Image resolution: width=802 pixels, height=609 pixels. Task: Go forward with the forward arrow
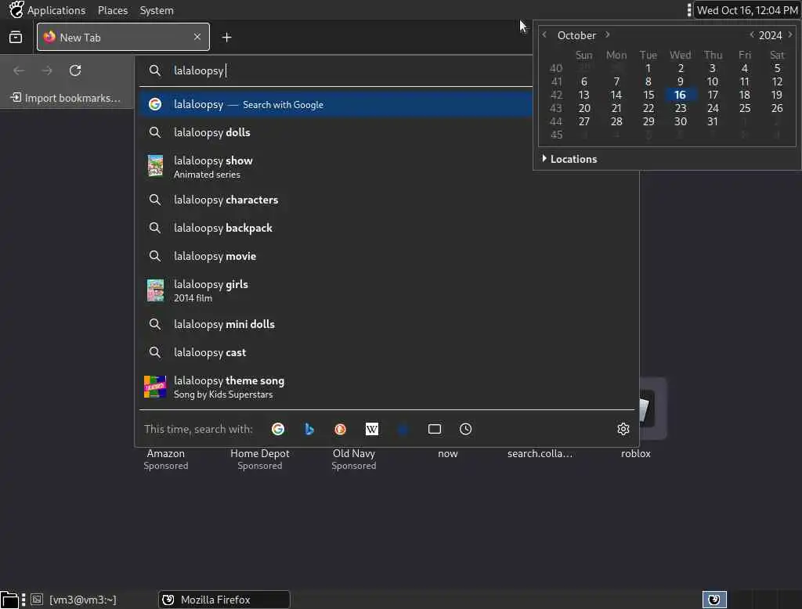click(47, 70)
